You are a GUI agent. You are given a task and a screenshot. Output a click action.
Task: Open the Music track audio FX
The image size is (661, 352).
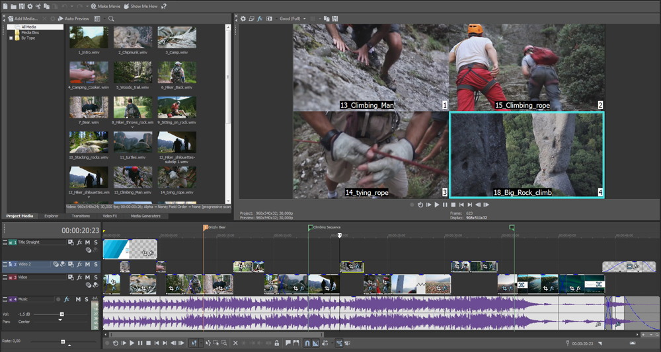[67, 299]
